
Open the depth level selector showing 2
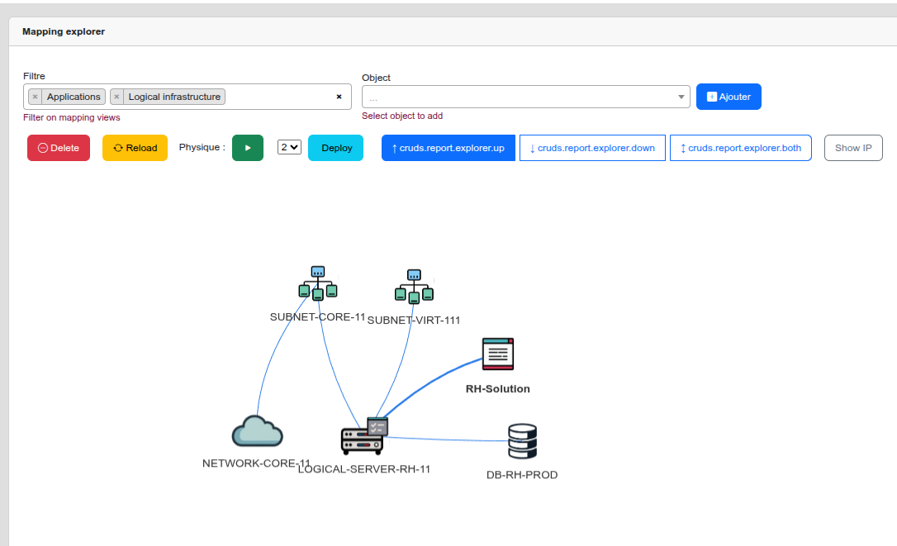(x=289, y=147)
